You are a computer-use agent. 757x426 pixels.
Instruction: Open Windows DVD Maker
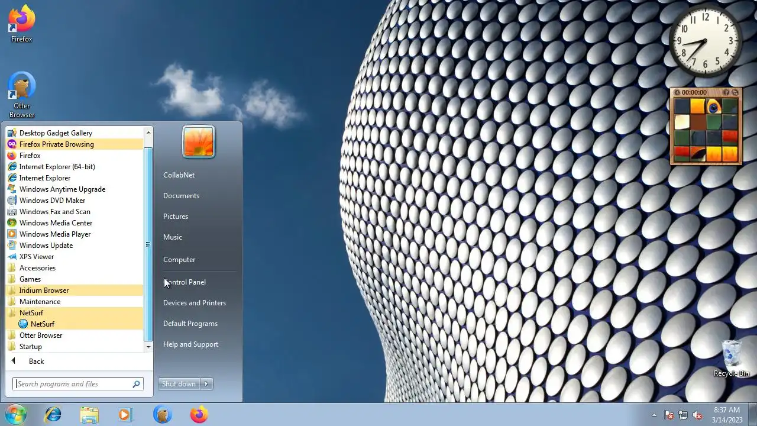[75, 201]
